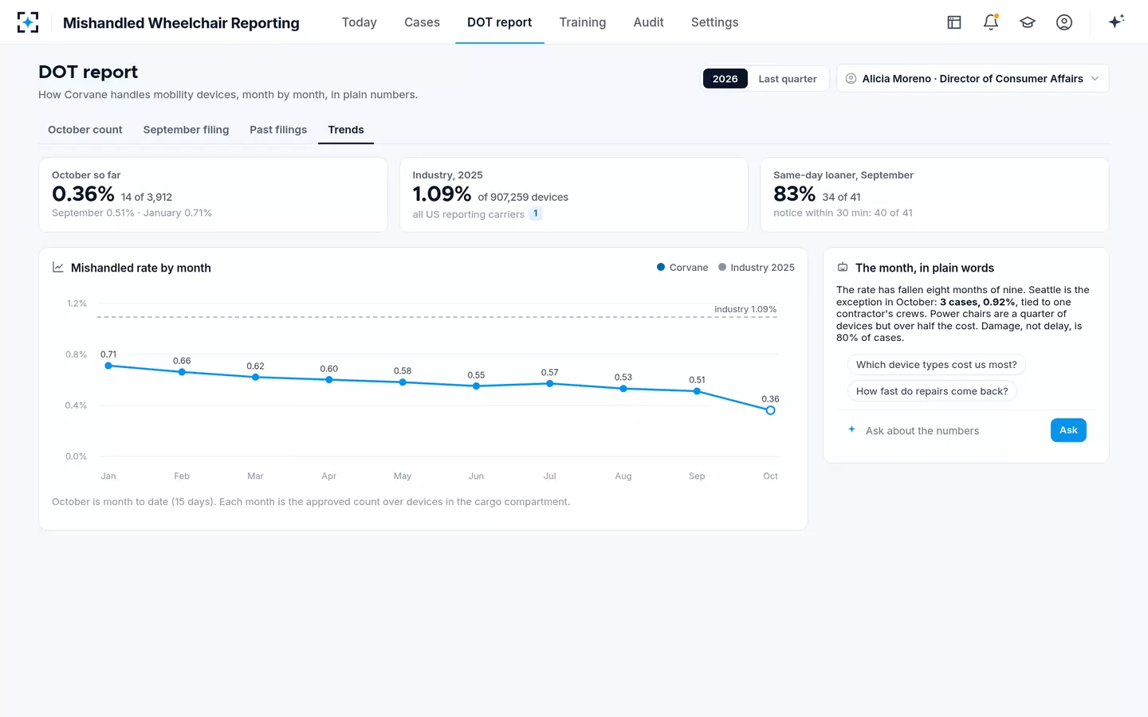
Task: Open the layout panel icon
Action: [x=954, y=22]
